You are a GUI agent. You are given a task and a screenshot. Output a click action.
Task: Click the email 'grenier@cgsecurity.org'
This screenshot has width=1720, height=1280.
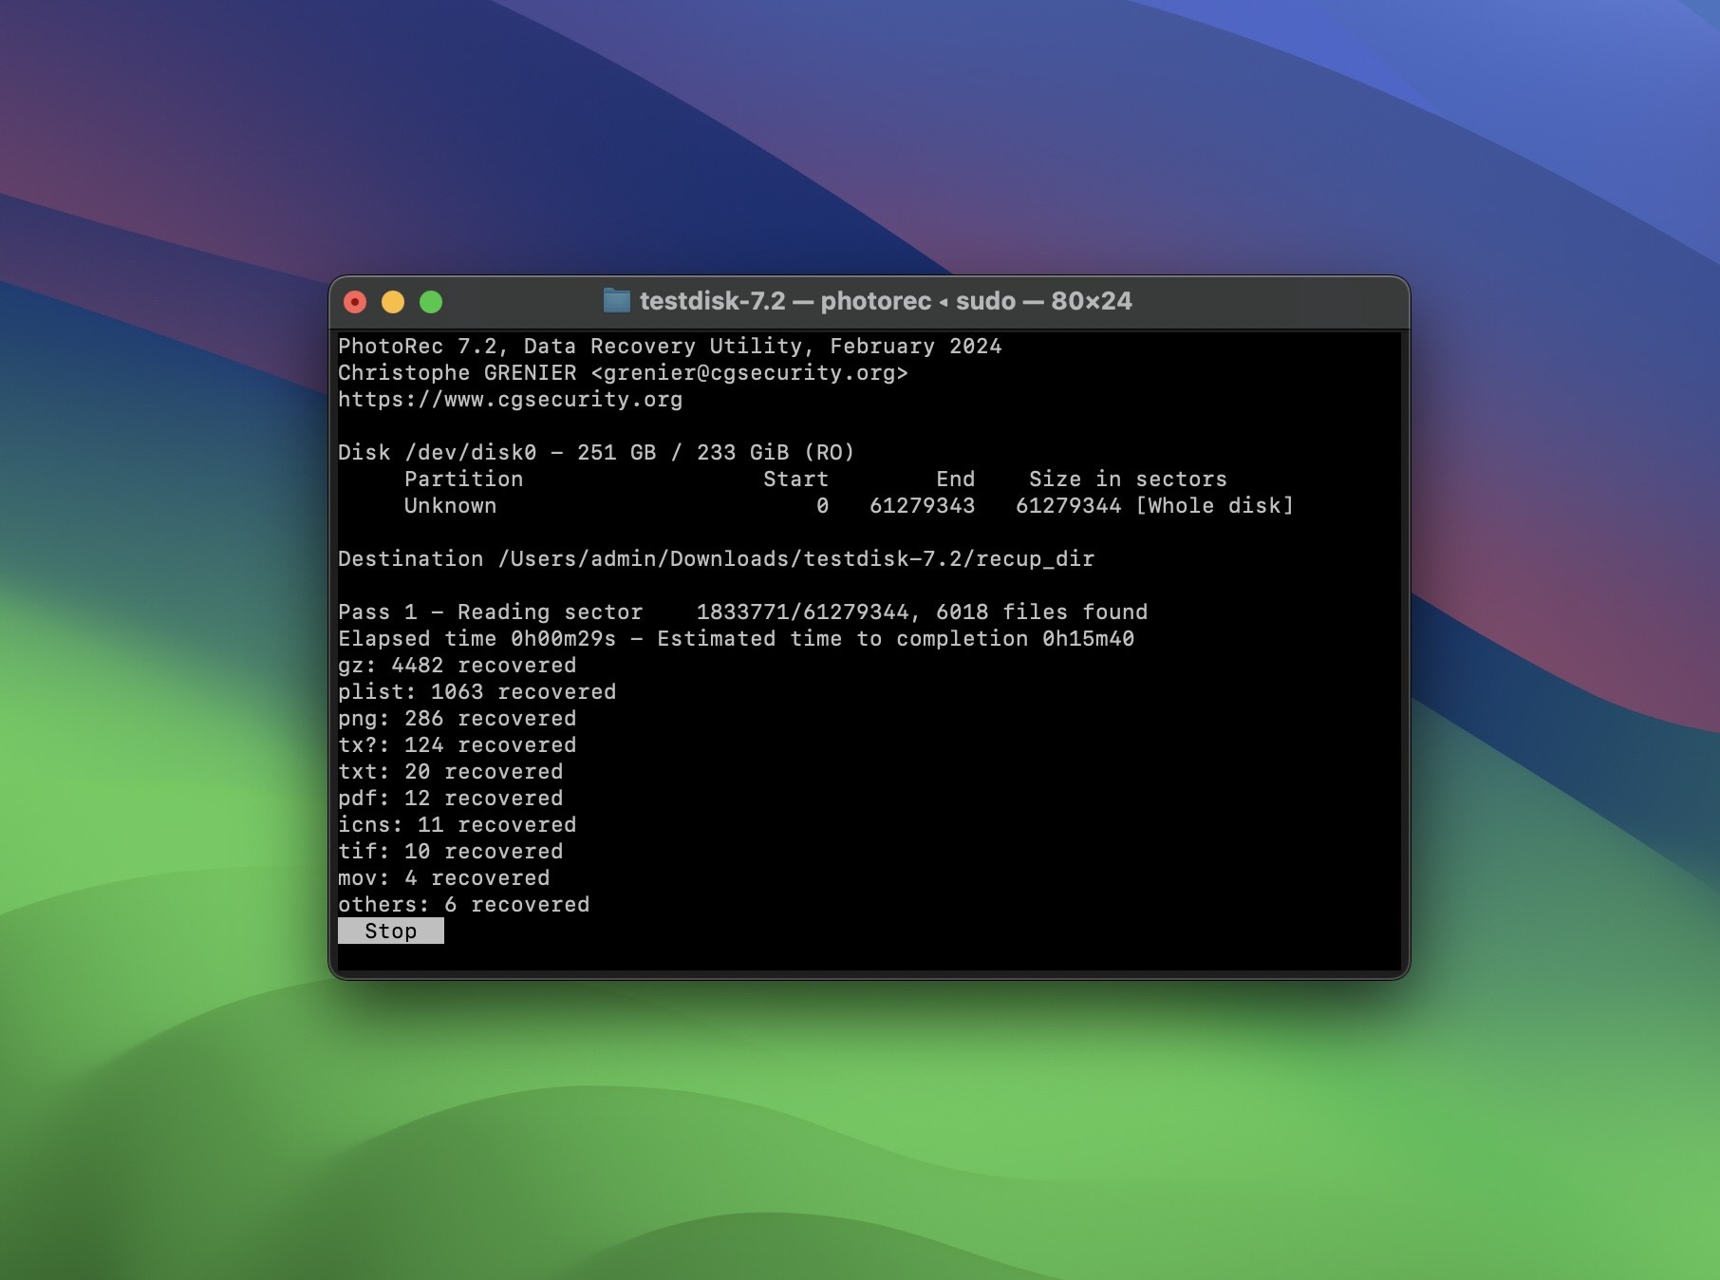748,373
